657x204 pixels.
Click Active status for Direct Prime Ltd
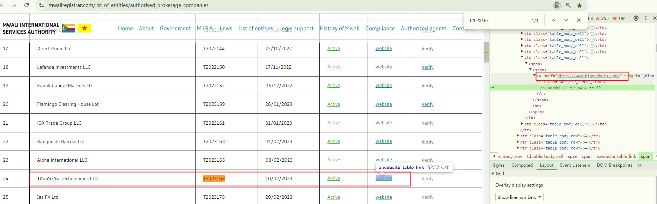334,49
